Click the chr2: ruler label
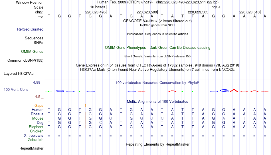 point(39,12)
